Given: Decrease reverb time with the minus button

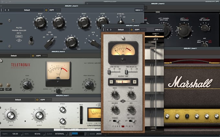Looking at the screenshot, I should (111, 82).
